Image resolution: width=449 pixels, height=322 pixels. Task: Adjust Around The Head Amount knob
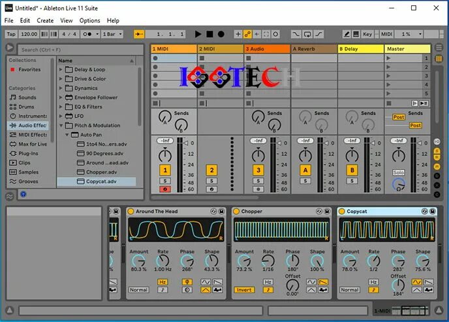pyautogui.click(x=138, y=261)
